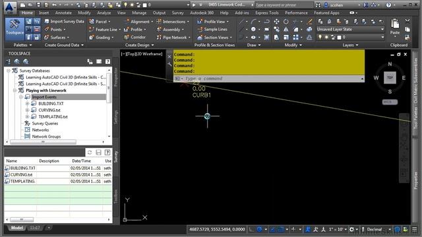Open the Settings vertical tab of Toolspace
The height and width of the screenshot is (237, 422).
(x=116, y=117)
